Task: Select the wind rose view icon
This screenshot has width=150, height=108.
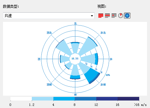Action: pyautogui.click(x=127, y=16)
